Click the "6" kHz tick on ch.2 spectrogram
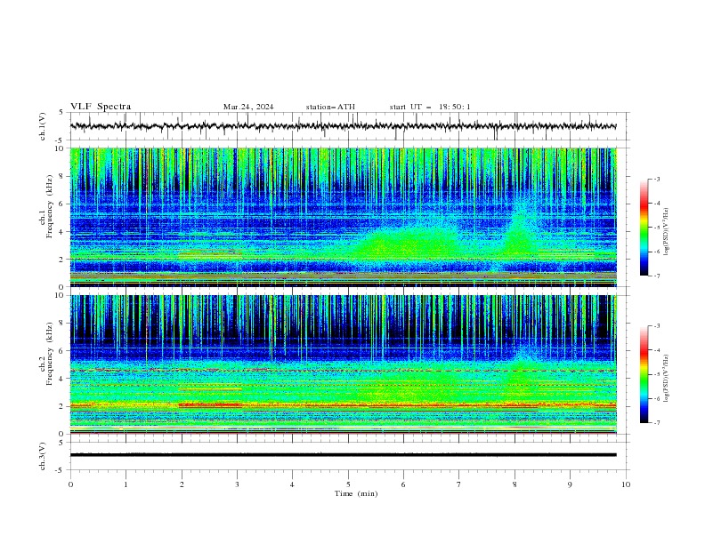The image size is (705, 544). coord(62,351)
